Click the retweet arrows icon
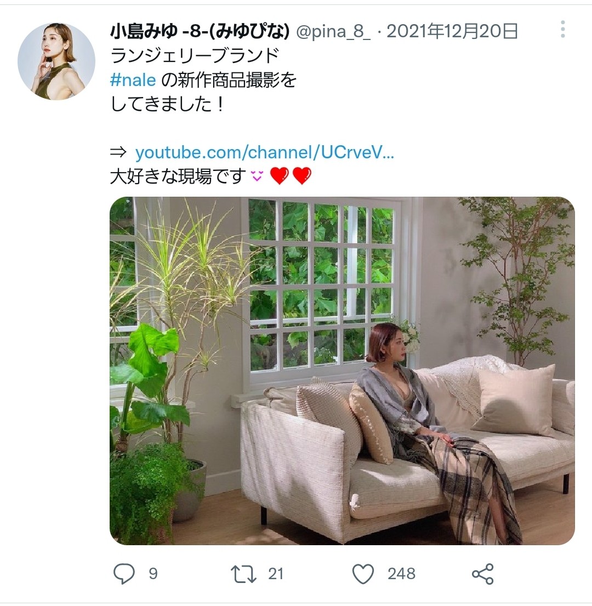Viewport: 592px width, 606px height. (243, 574)
